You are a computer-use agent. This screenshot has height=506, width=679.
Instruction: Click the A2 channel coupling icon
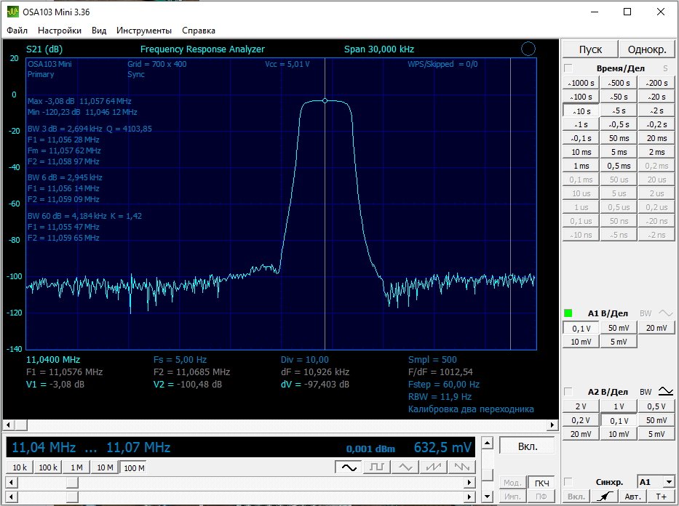coord(666,391)
